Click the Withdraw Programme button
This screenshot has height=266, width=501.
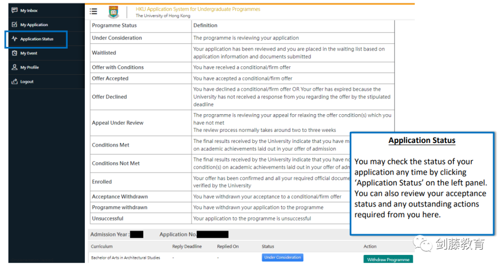[x=388, y=260]
